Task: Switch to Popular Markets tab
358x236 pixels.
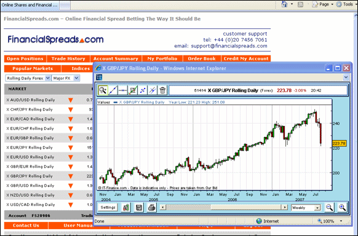Action: tap(33, 68)
